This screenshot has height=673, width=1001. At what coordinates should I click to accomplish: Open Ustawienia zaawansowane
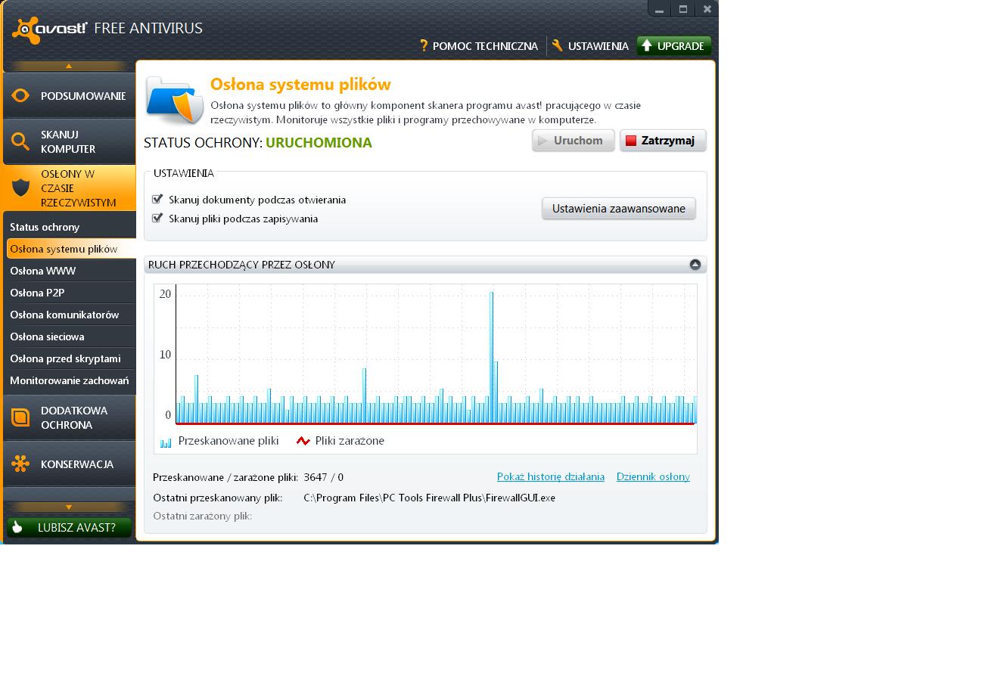point(619,209)
